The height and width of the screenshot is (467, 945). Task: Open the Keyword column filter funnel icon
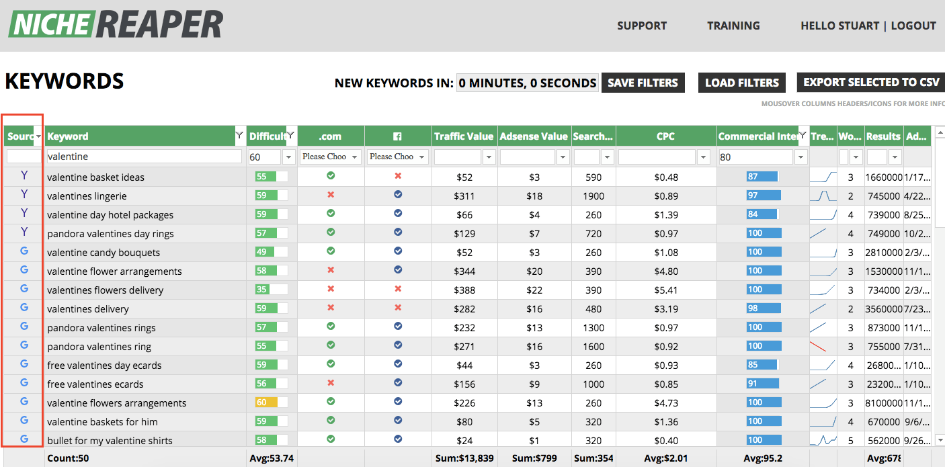point(239,135)
